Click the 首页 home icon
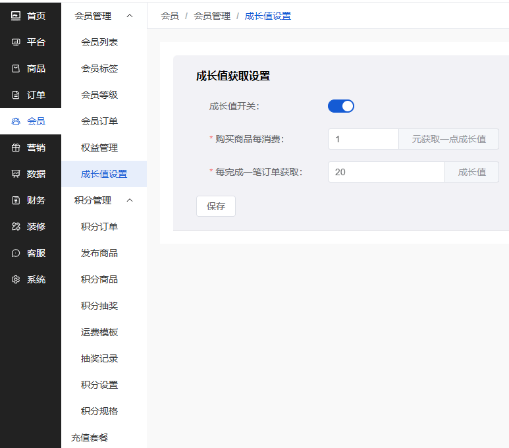509x448 pixels. pos(16,16)
